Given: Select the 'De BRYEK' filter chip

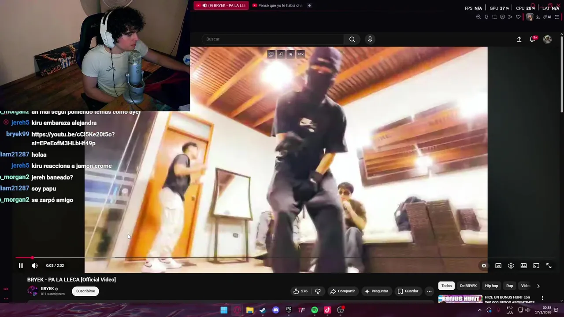Looking at the screenshot, I should click(x=468, y=286).
